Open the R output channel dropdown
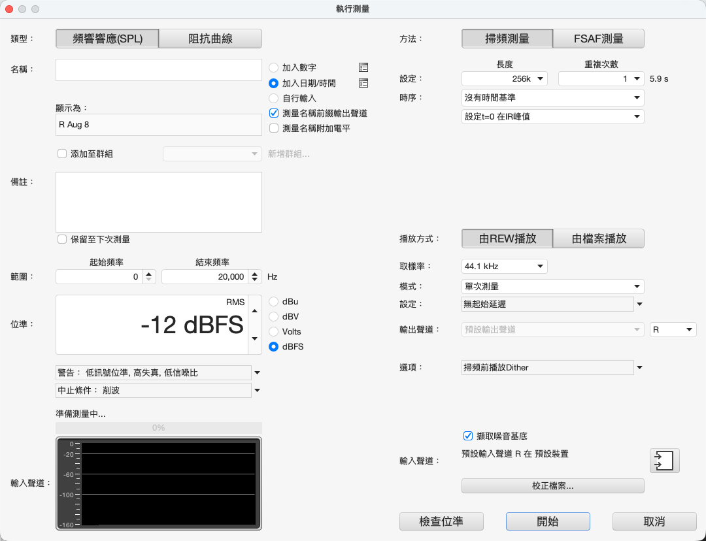The height and width of the screenshot is (541, 706). pos(673,330)
